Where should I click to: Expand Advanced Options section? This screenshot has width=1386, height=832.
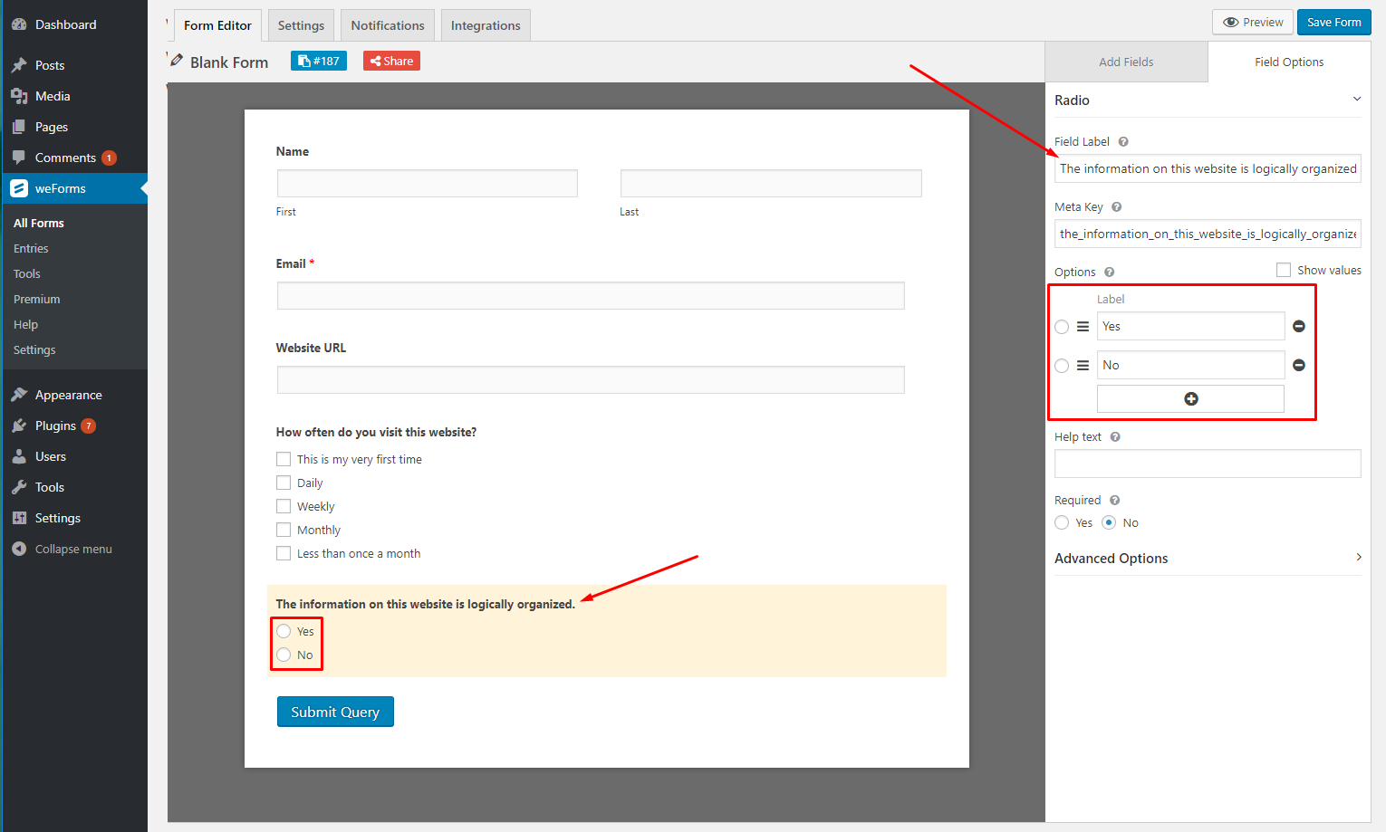point(1208,558)
